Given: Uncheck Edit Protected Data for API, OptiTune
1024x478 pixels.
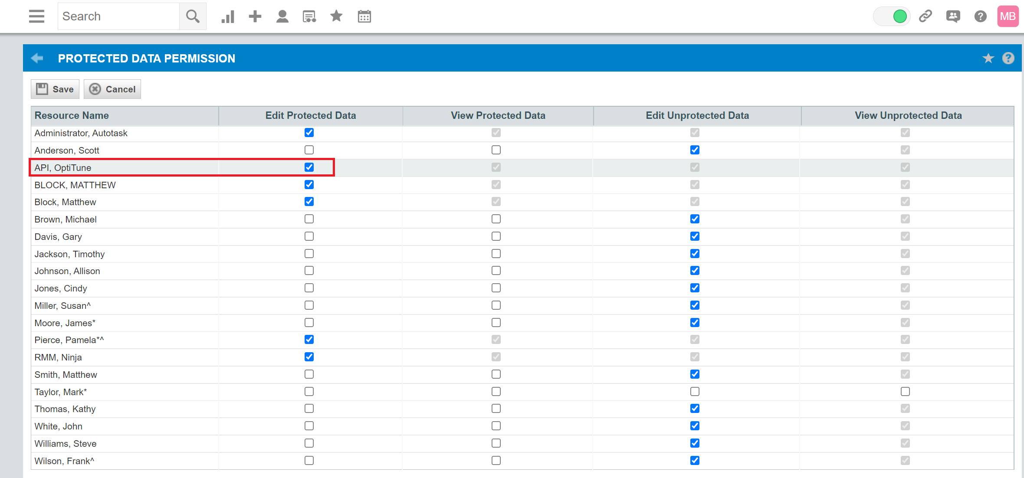Looking at the screenshot, I should 309,167.
